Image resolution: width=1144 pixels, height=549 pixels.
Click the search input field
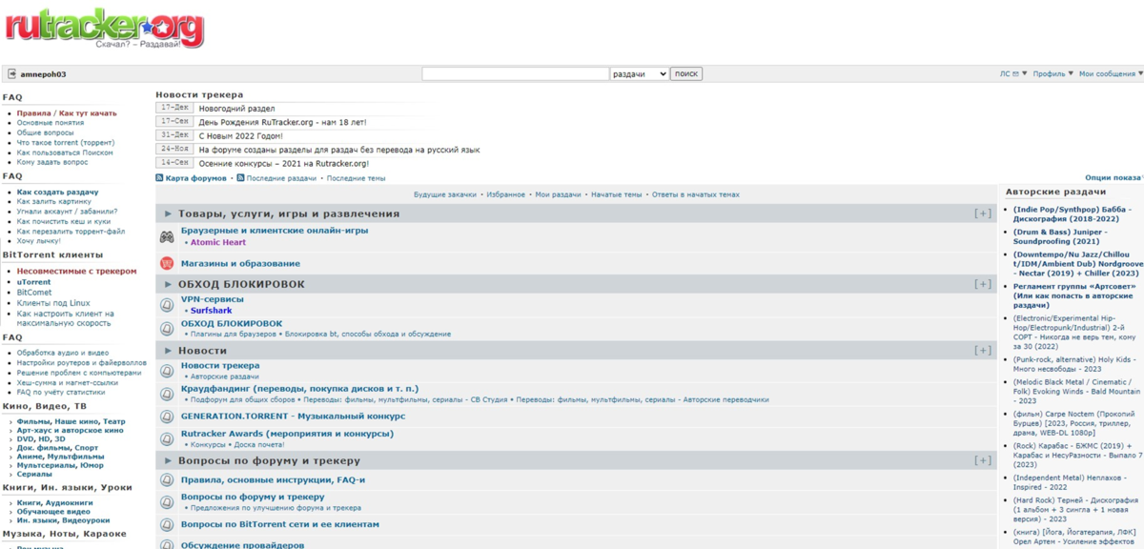pos(515,73)
